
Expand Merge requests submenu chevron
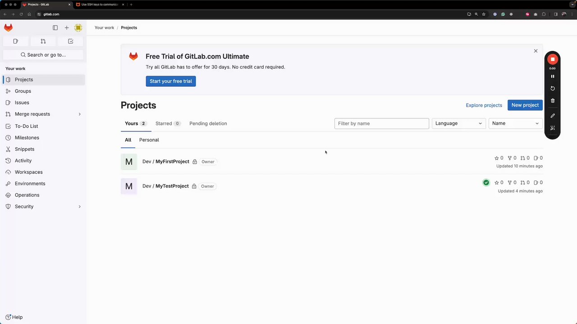point(80,114)
